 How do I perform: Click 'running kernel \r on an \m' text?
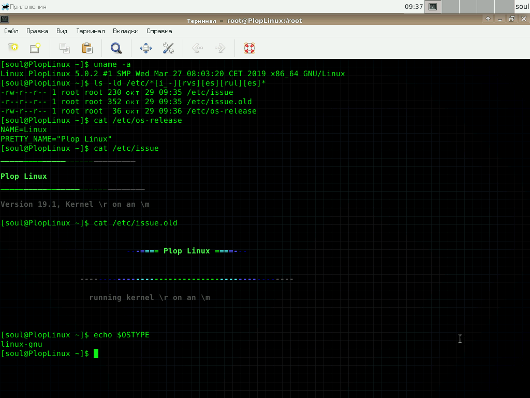(150, 298)
